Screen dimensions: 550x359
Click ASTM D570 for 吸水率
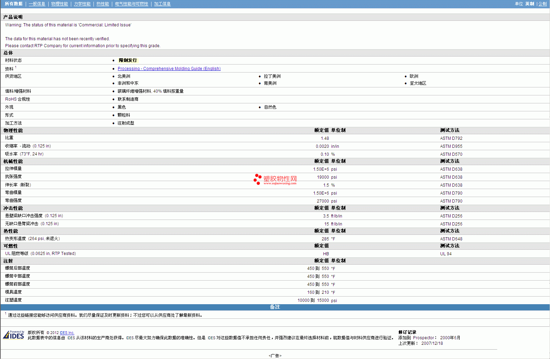point(451,154)
